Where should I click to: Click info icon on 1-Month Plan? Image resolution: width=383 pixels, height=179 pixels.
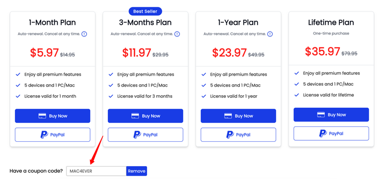click(84, 34)
